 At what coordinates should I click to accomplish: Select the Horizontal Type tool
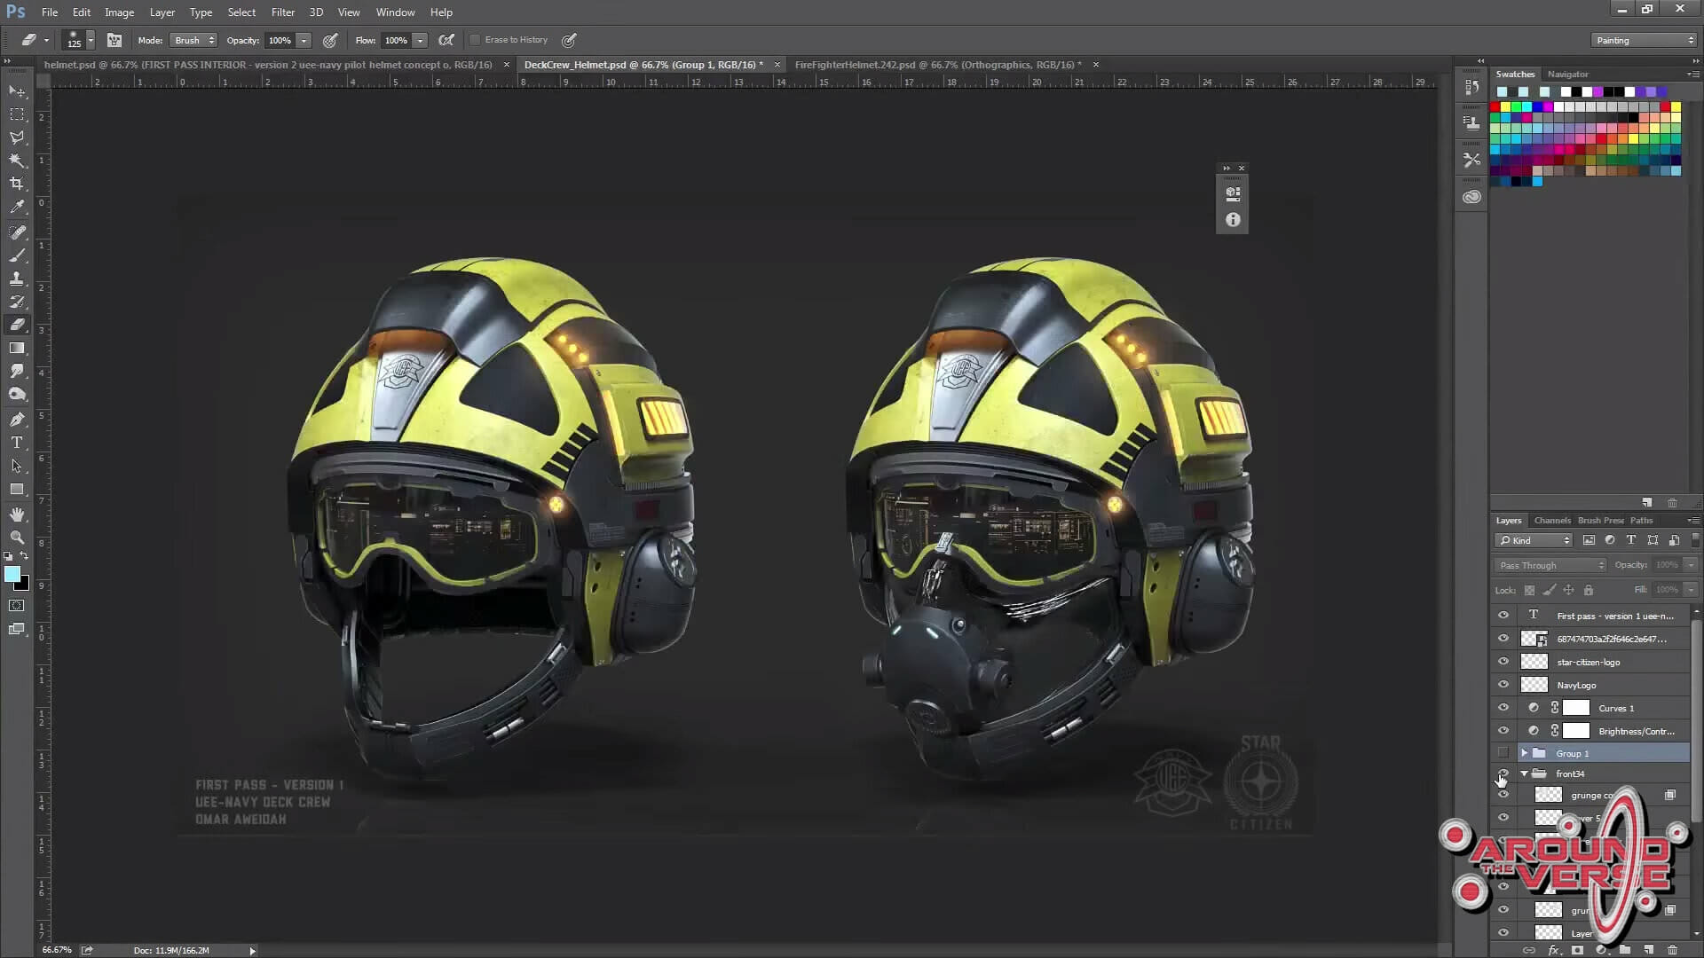click(x=17, y=443)
